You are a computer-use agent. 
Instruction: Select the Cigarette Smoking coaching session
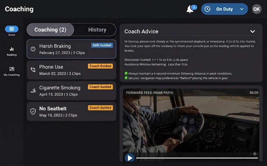point(71,91)
